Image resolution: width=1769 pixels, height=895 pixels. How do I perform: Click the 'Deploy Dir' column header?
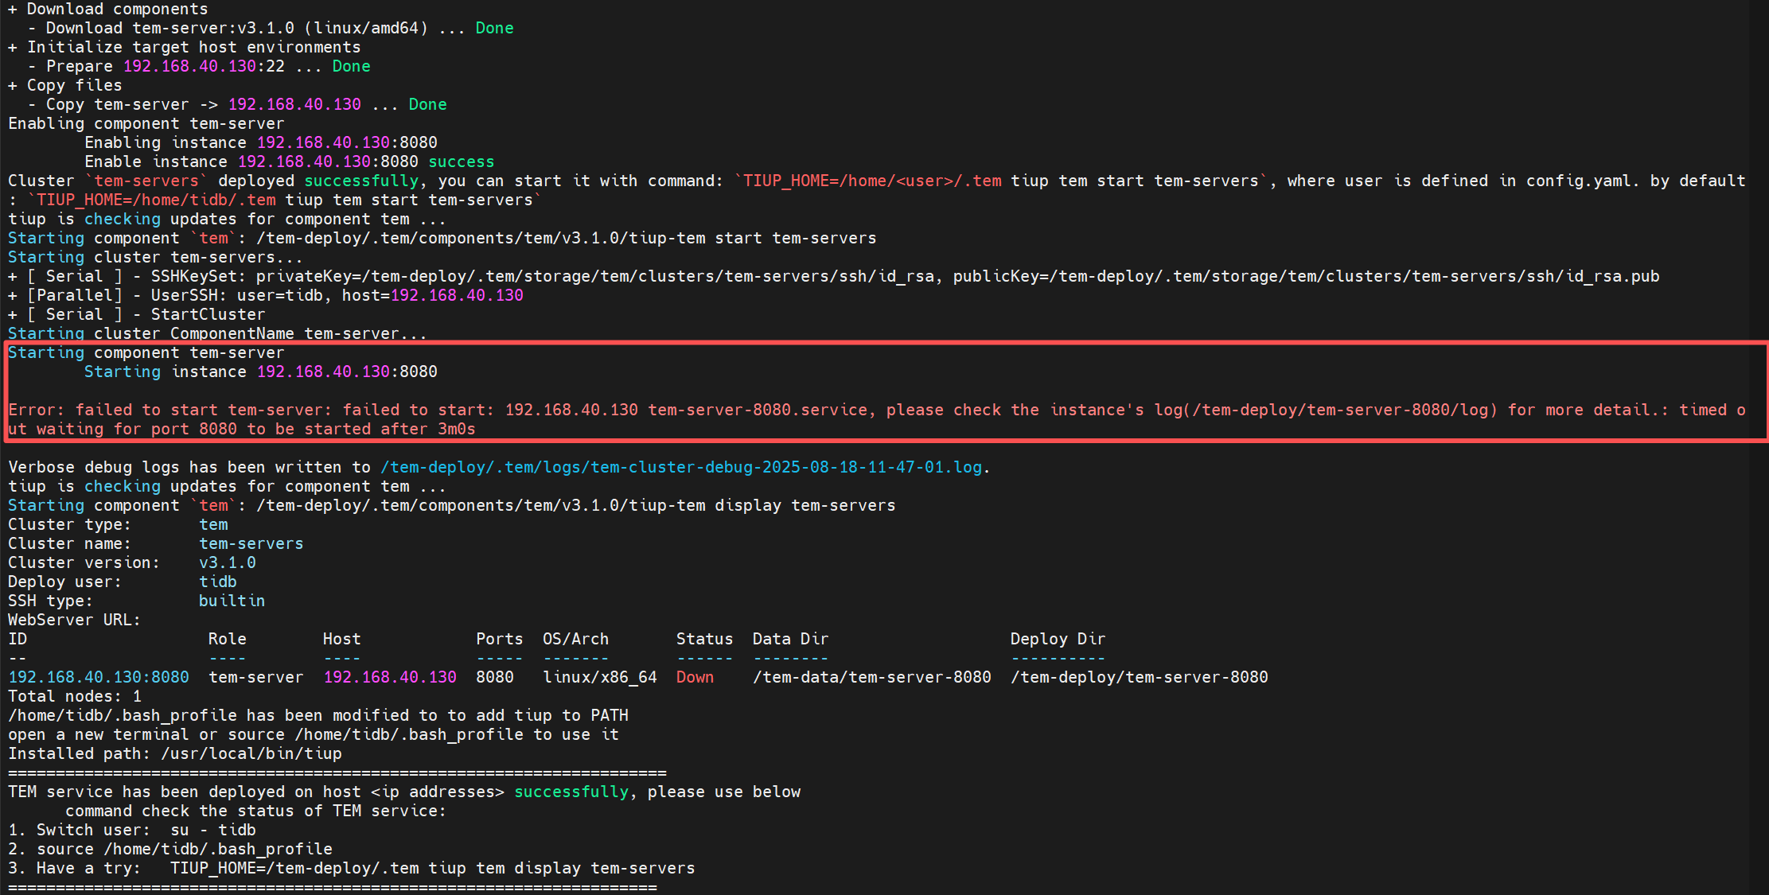pos(1058,639)
